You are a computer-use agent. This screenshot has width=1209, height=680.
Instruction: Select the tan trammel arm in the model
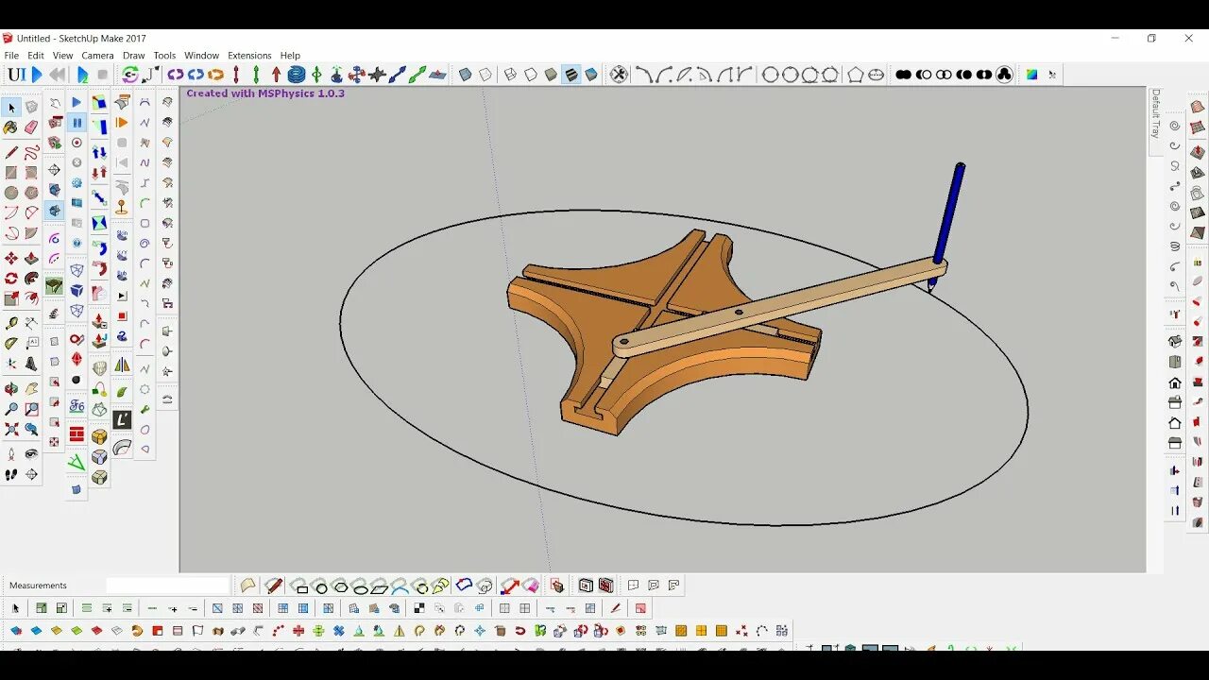779,307
